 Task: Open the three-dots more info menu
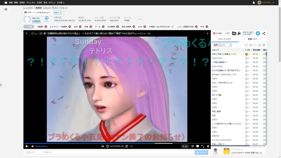[140, 19]
